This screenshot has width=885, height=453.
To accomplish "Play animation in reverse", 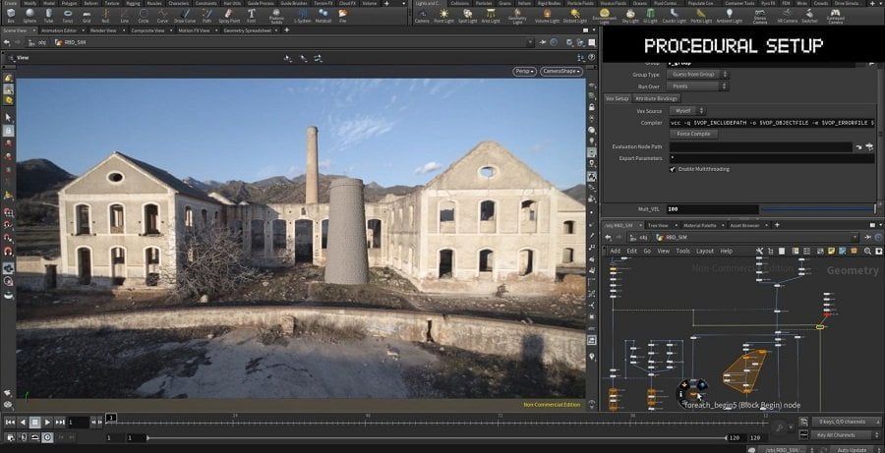I will [23, 422].
